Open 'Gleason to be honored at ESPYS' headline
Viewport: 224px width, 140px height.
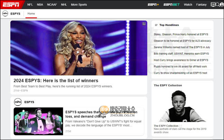(x=183, y=41)
